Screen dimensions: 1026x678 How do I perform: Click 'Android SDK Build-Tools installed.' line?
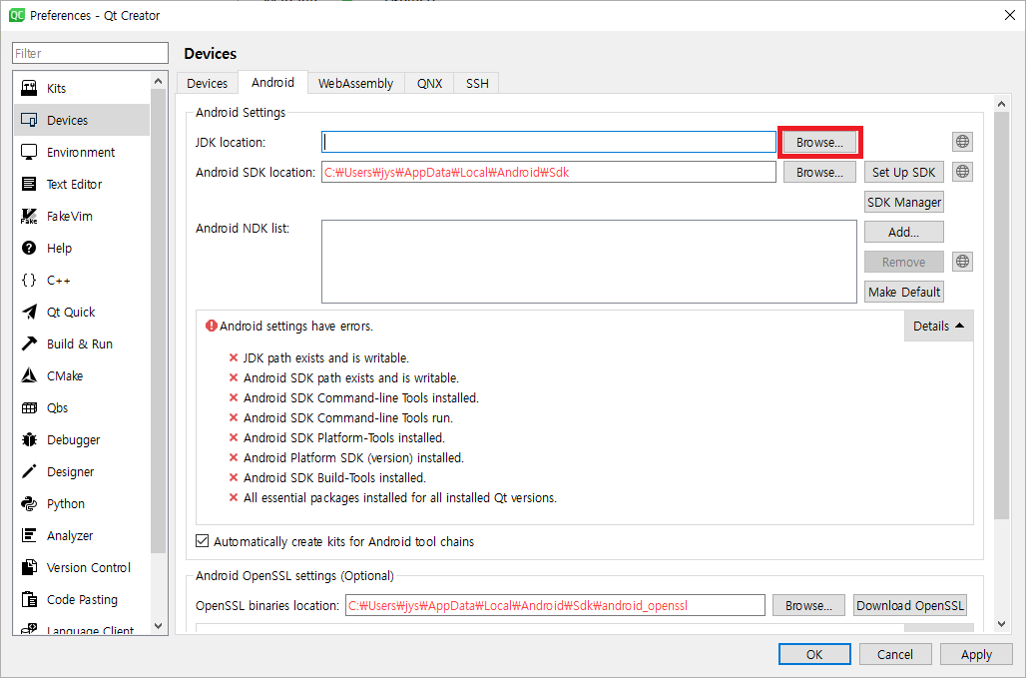[x=334, y=477]
